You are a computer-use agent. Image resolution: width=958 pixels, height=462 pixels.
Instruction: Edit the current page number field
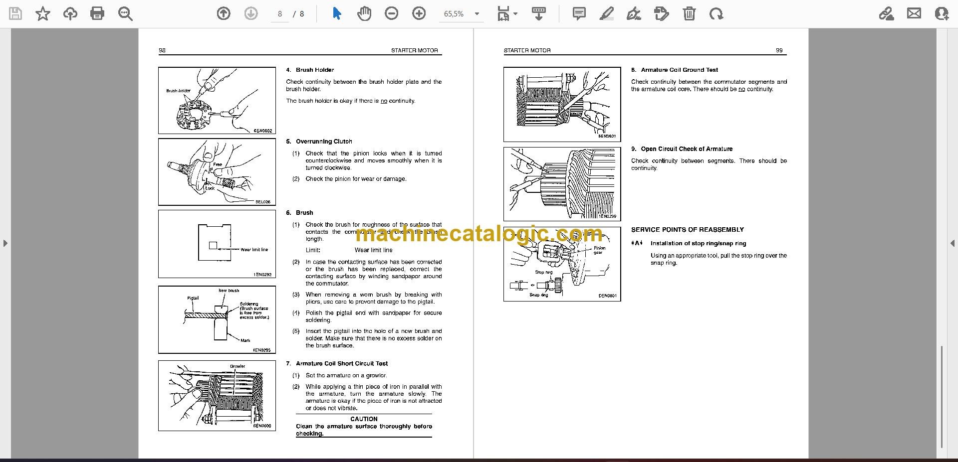280,14
